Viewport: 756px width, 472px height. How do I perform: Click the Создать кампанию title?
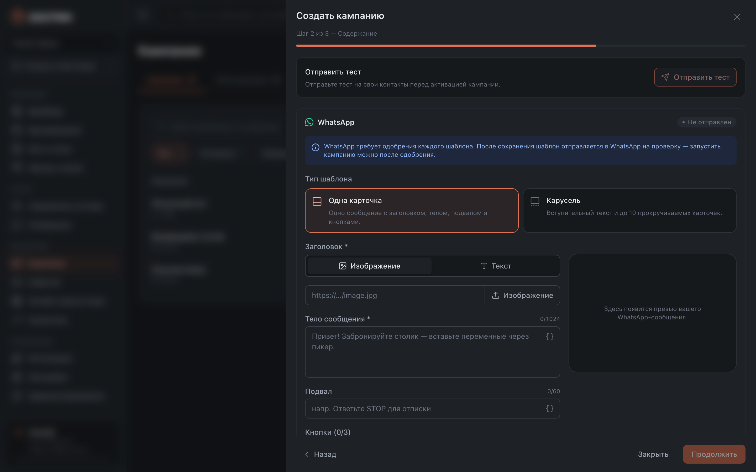340,16
